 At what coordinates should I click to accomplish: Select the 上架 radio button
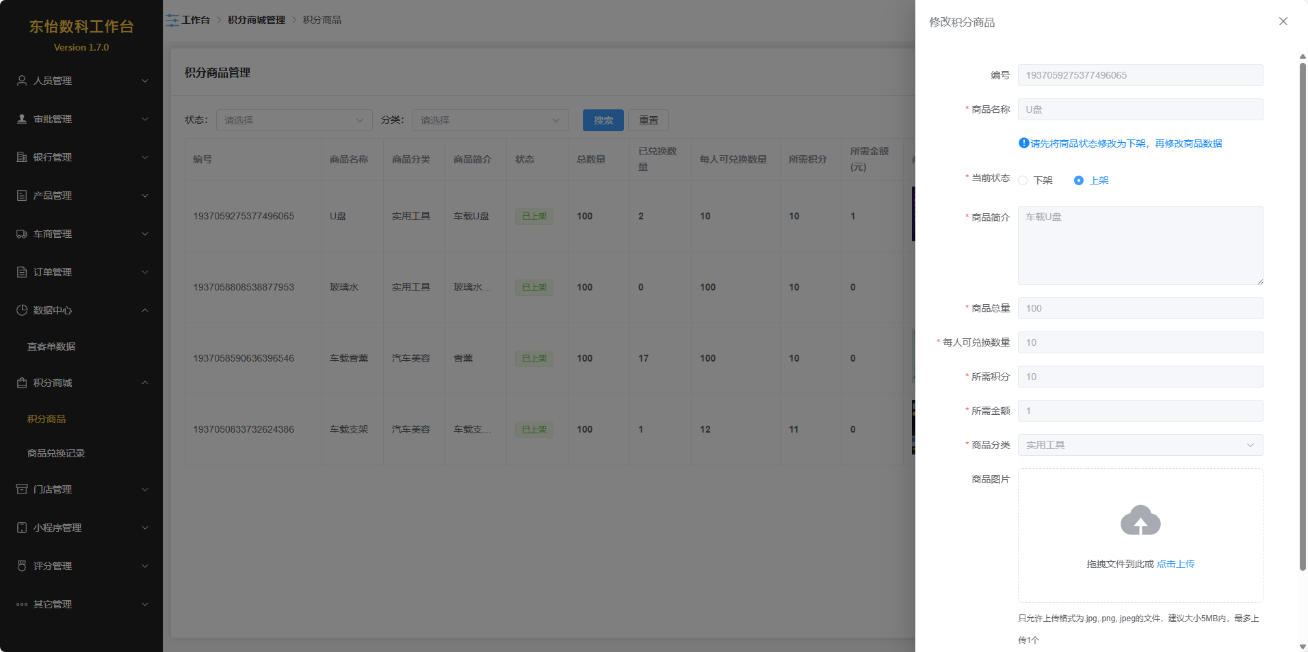[1079, 180]
